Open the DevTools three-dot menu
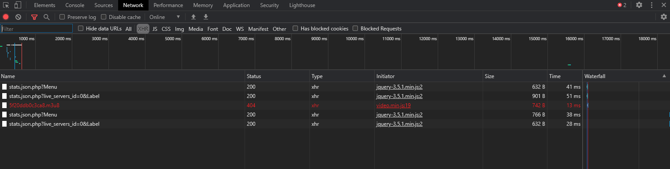 (651, 5)
